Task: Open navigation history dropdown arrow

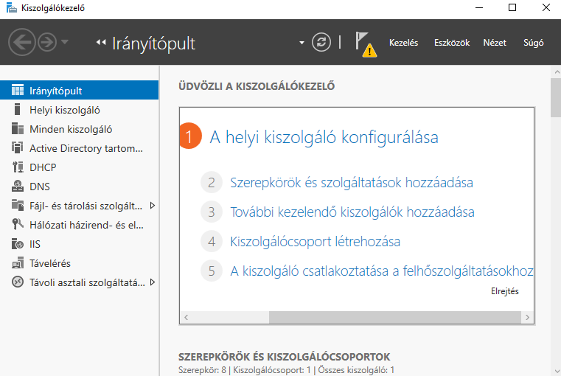Action: tap(65, 42)
